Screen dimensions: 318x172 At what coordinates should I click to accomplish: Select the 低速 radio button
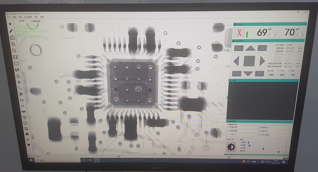coord(269,71)
